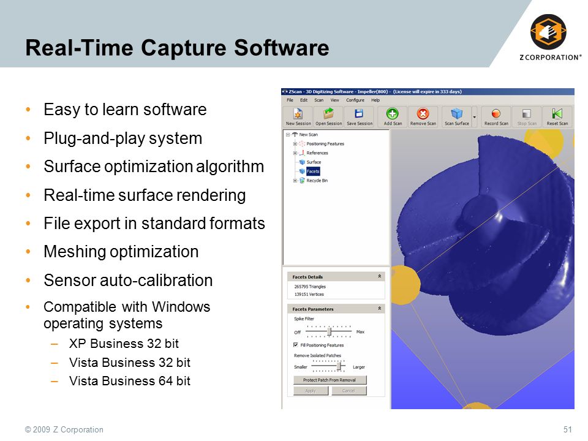Open the File menu

(290, 100)
